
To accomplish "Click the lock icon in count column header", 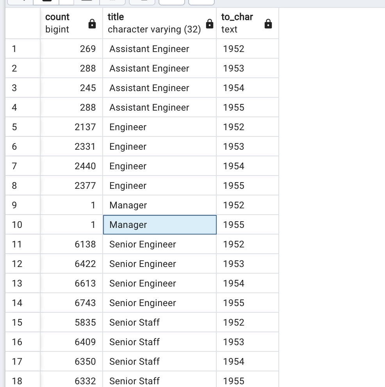I will click(92, 24).
